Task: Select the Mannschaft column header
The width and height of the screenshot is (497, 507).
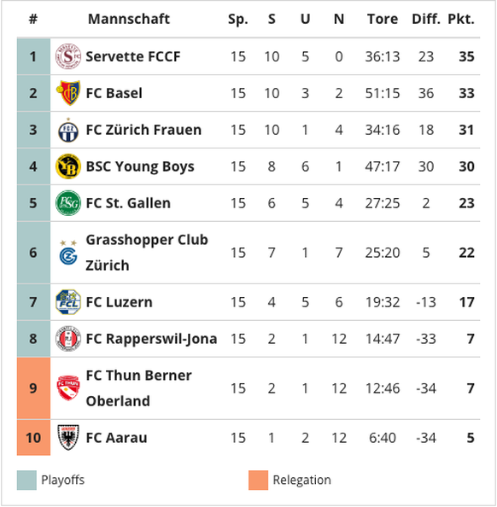Action: [x=129, y=19]
